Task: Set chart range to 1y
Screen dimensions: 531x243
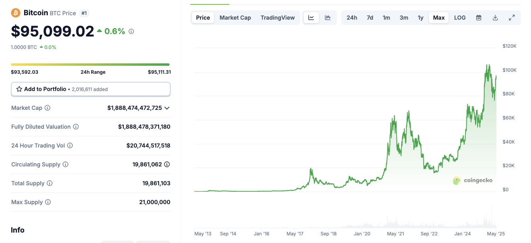Action: point(421,18)
